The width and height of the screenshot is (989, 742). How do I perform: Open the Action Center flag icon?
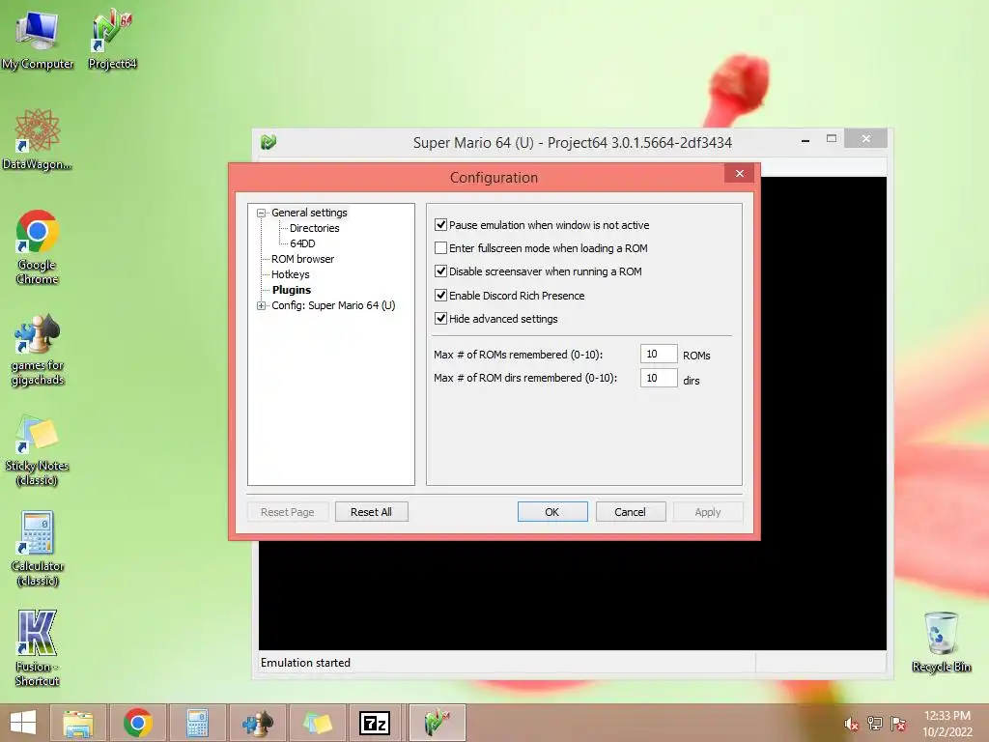click(x=898, y=724)
